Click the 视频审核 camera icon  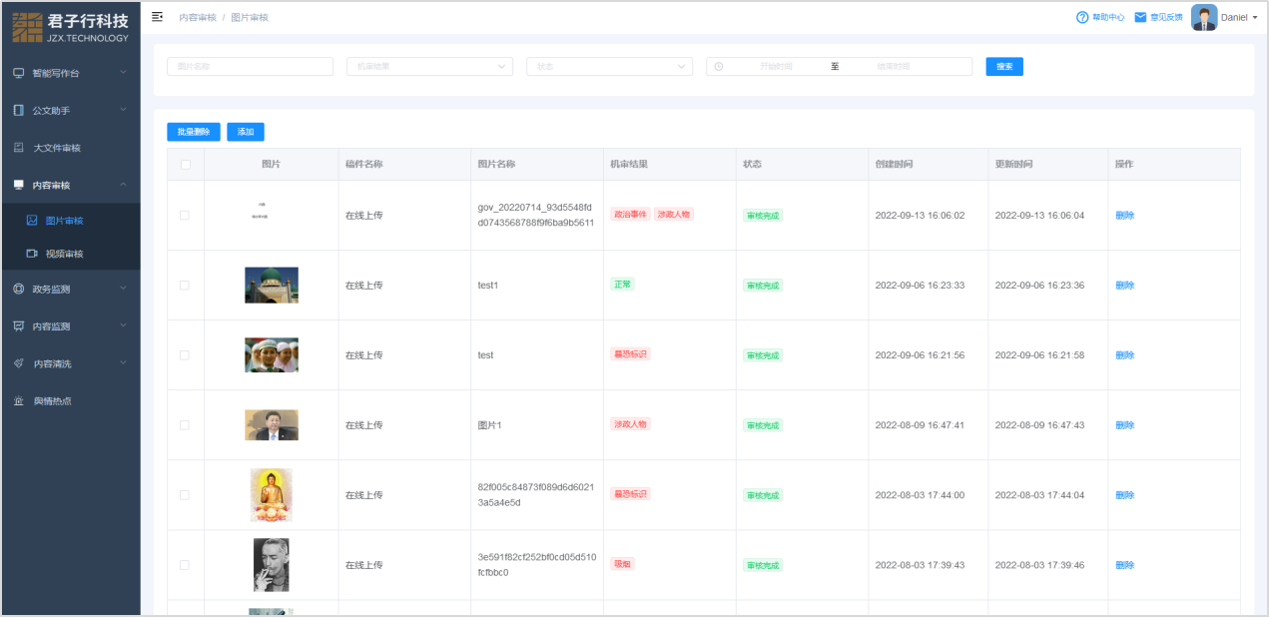[x=32, y=254]
